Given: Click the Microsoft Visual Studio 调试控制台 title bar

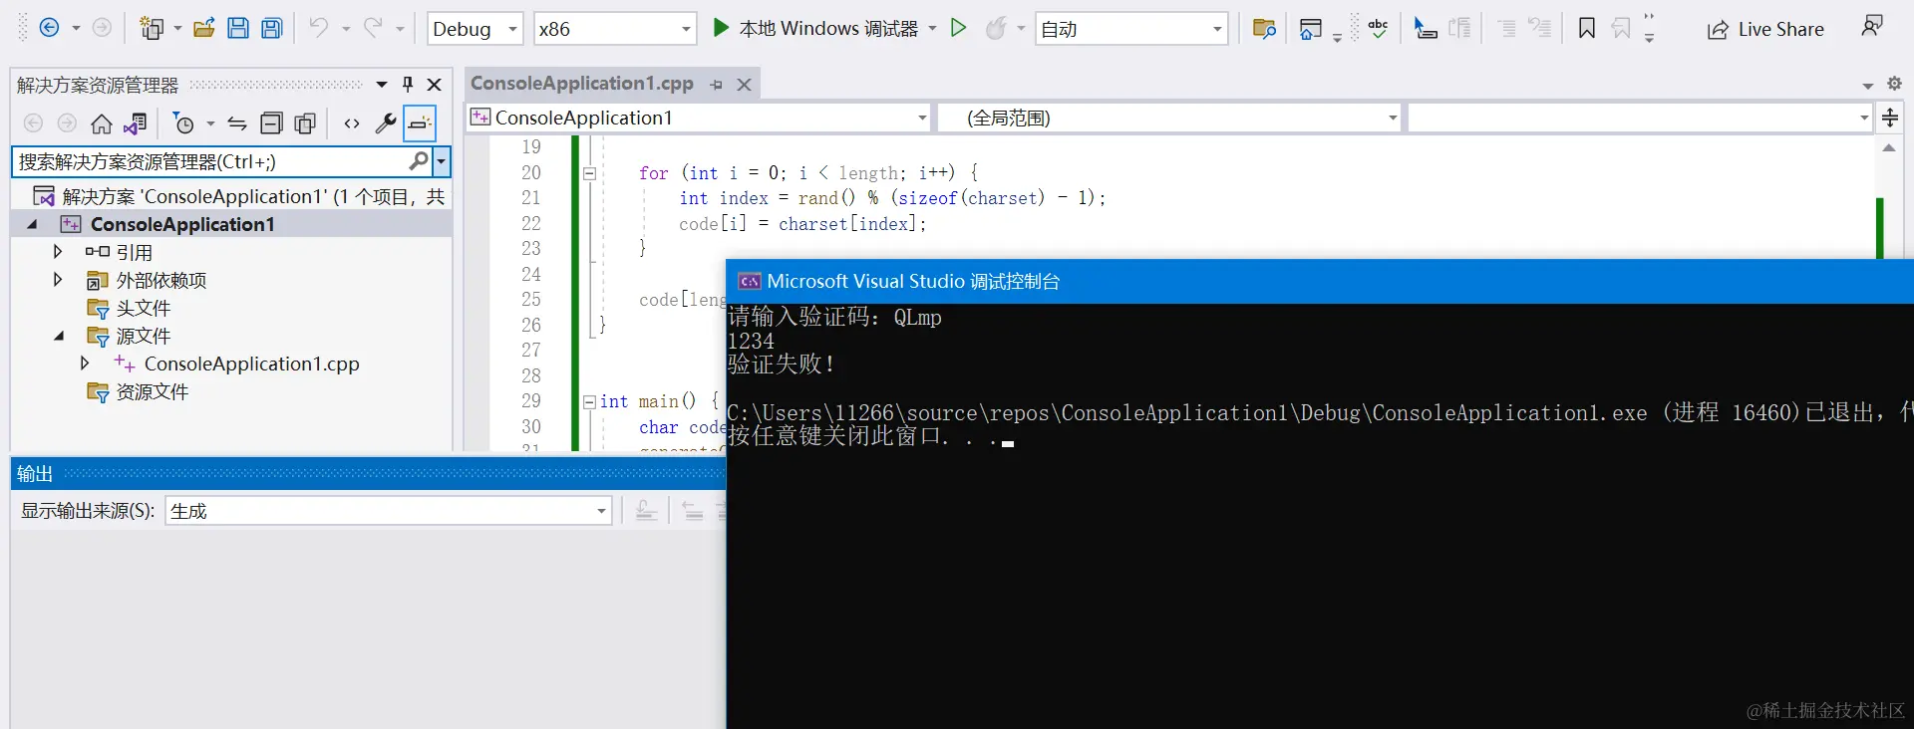Looking at the screenshot, I should click(x=1320, y=282).
